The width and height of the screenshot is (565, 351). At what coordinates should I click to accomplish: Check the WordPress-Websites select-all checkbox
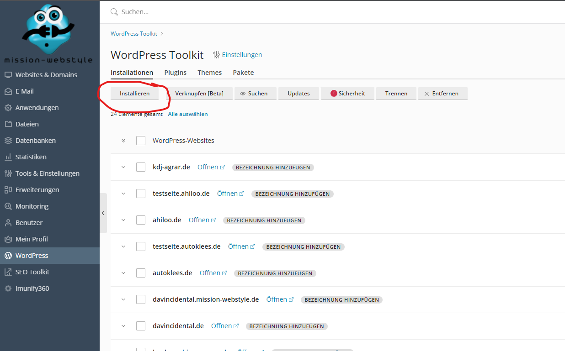(x=141, y=141)
